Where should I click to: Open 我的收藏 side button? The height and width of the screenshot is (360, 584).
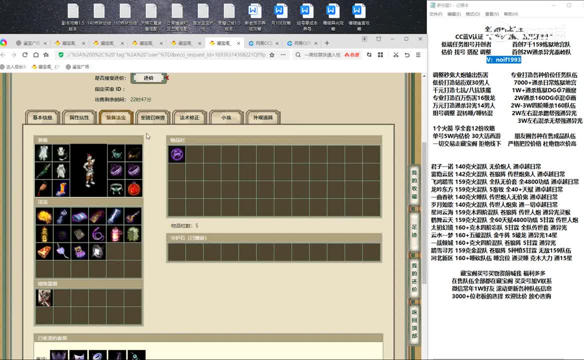(x=414, y=184)
